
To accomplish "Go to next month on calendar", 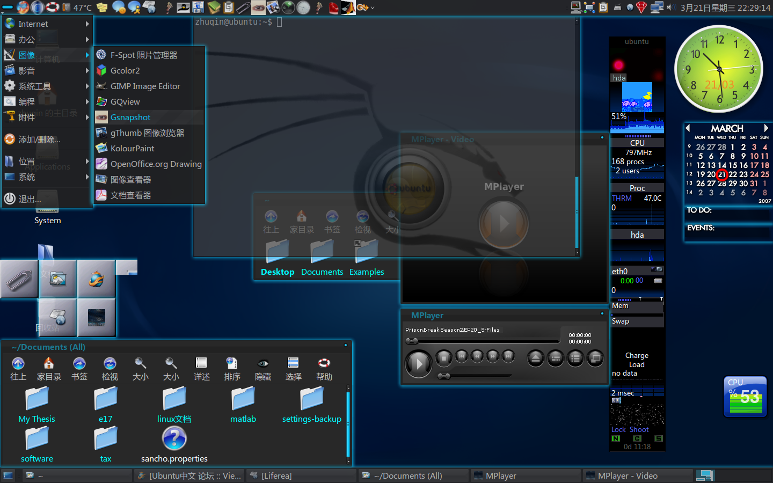I will 766,128.
